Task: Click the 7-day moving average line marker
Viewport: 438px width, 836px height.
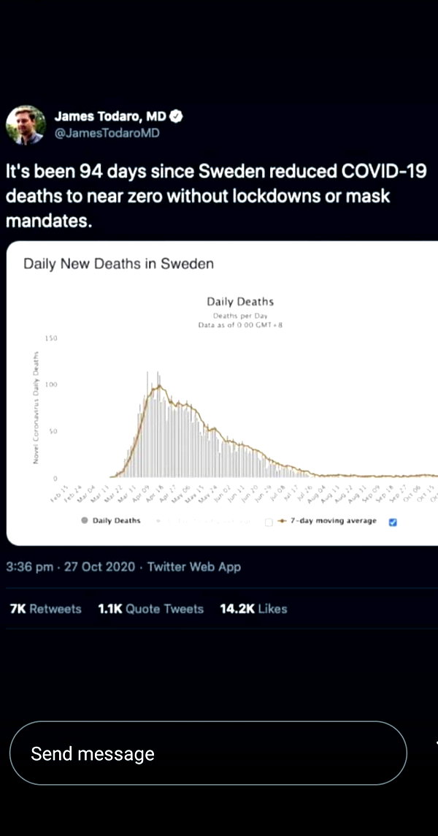Action: tap(283, 521)
